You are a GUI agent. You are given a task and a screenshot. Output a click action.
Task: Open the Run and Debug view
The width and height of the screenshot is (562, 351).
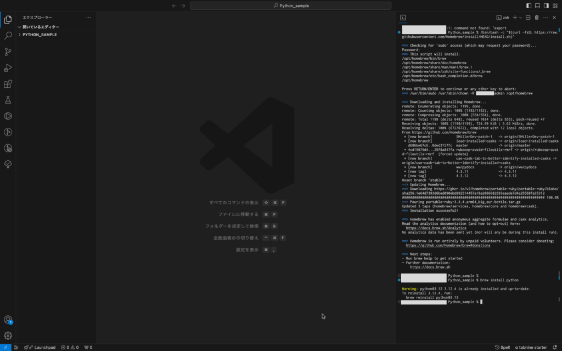tap(8, 68)
